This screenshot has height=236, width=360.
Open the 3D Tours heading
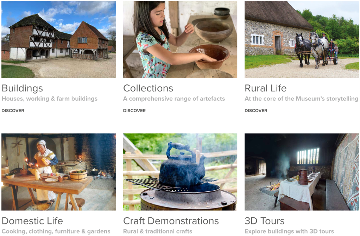(265, 221)
